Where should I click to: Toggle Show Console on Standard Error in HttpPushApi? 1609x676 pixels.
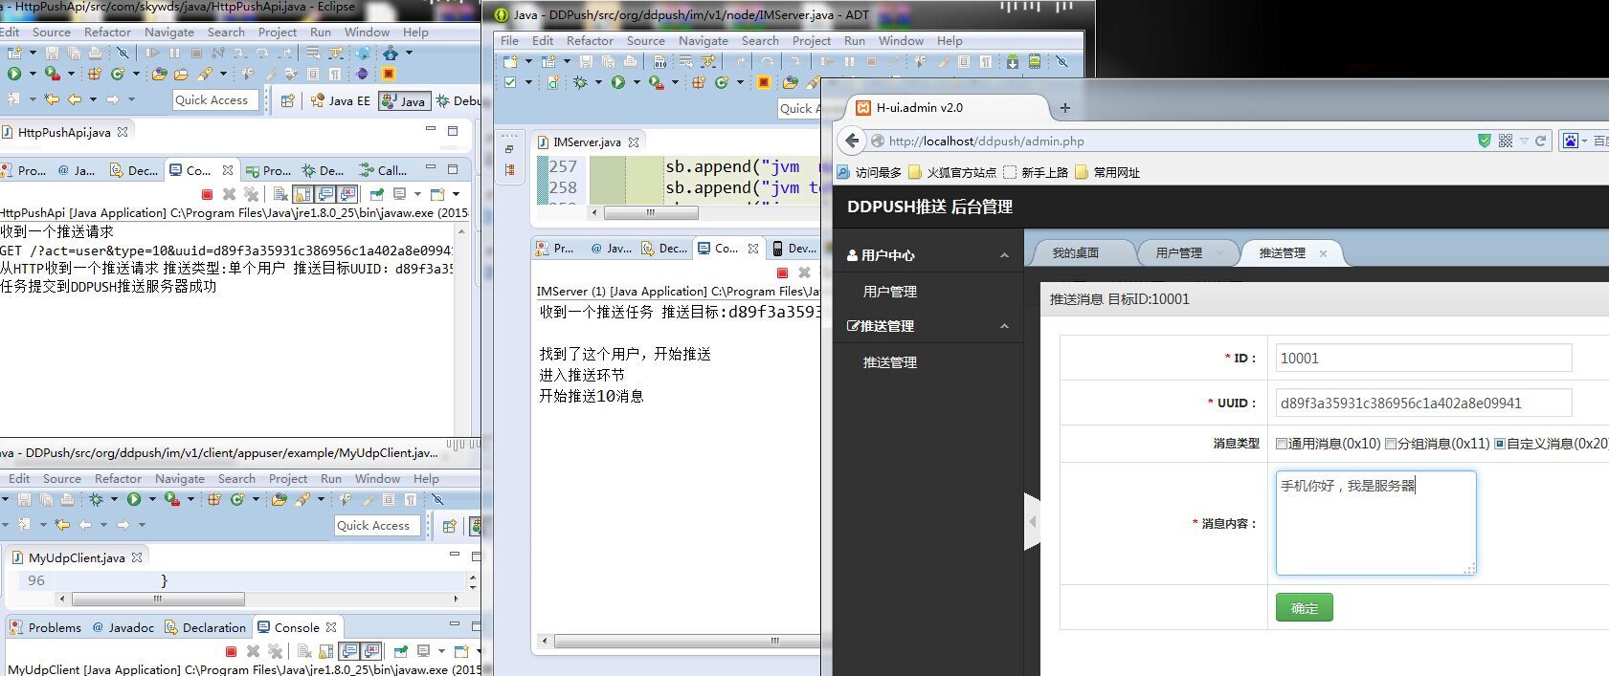pyautogui.click(x=347, y=194)
